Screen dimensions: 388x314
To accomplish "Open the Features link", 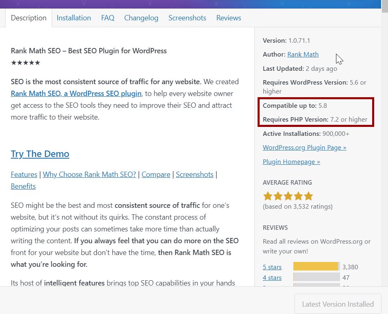I will [24, 174].
